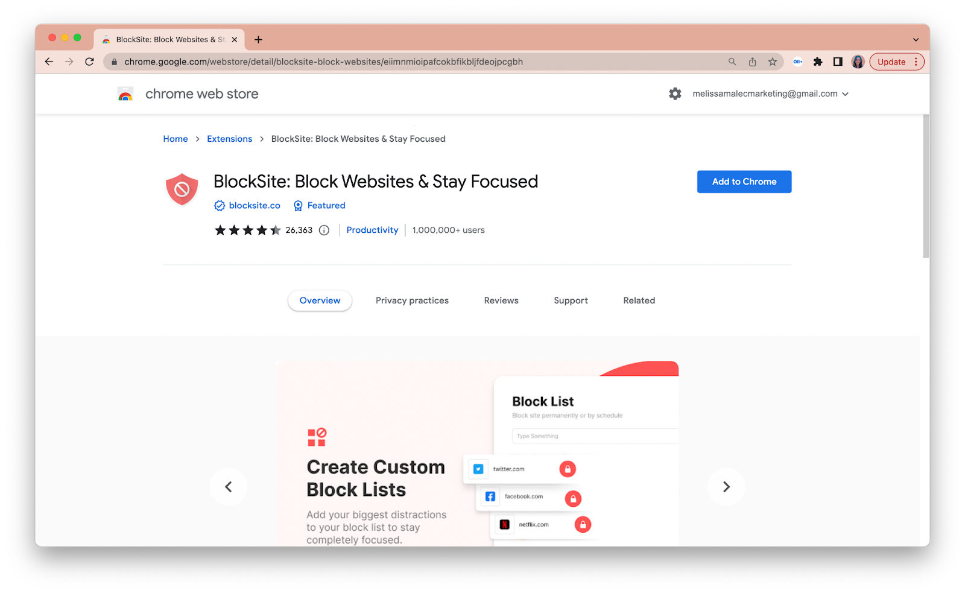The image size is (965, 593).
Task: Reload the current page
Action: click(x=89, y=62)
